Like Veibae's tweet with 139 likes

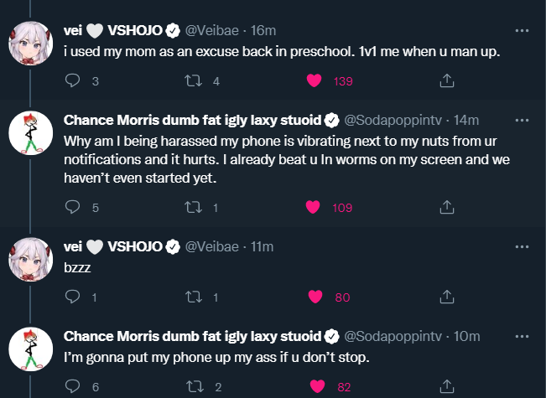click(315, 81)
